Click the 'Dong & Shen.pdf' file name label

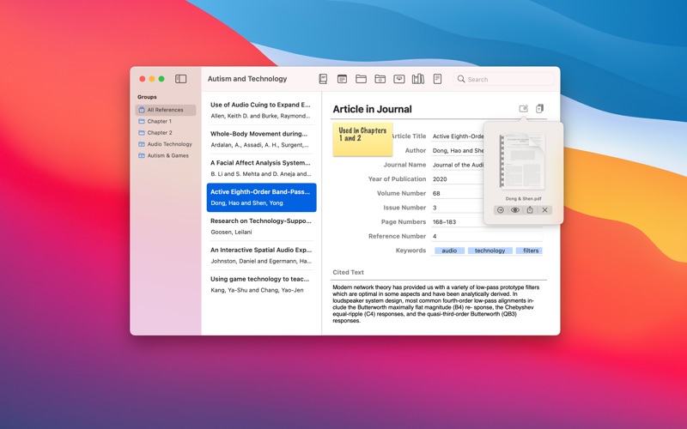(523, 199)
